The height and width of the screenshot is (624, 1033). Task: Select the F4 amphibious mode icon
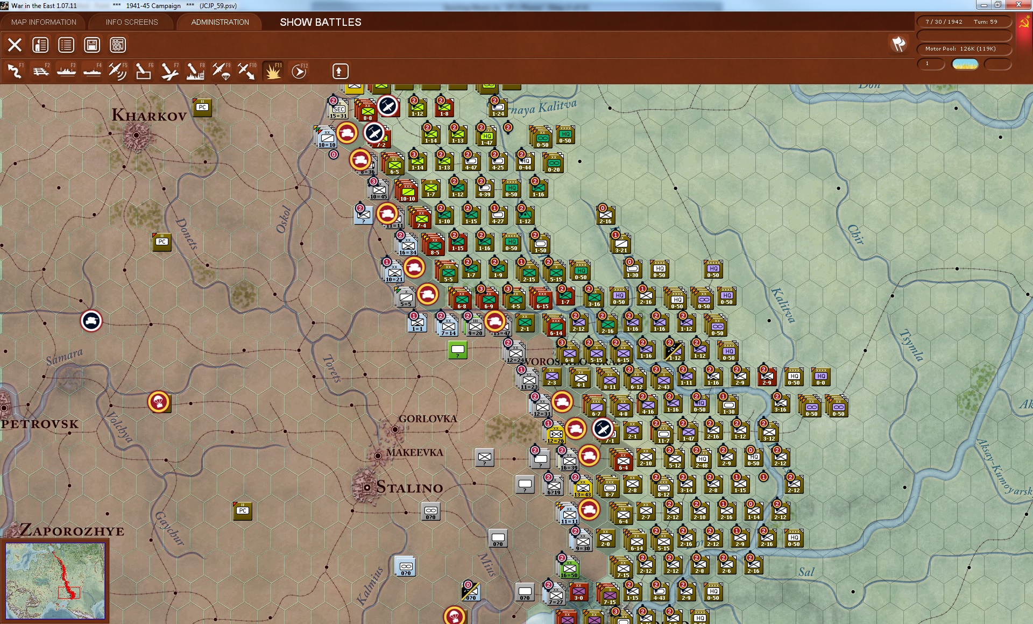point(92,71)
